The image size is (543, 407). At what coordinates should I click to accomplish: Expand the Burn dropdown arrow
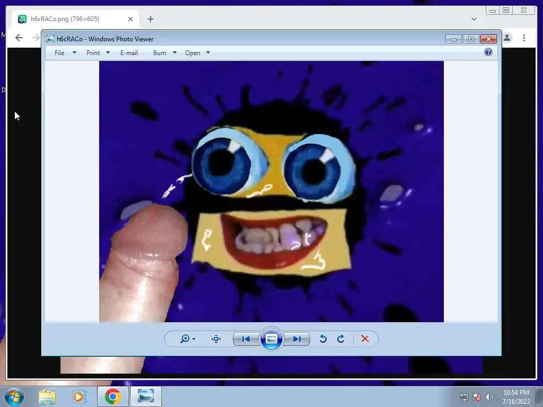click(174, 52)
